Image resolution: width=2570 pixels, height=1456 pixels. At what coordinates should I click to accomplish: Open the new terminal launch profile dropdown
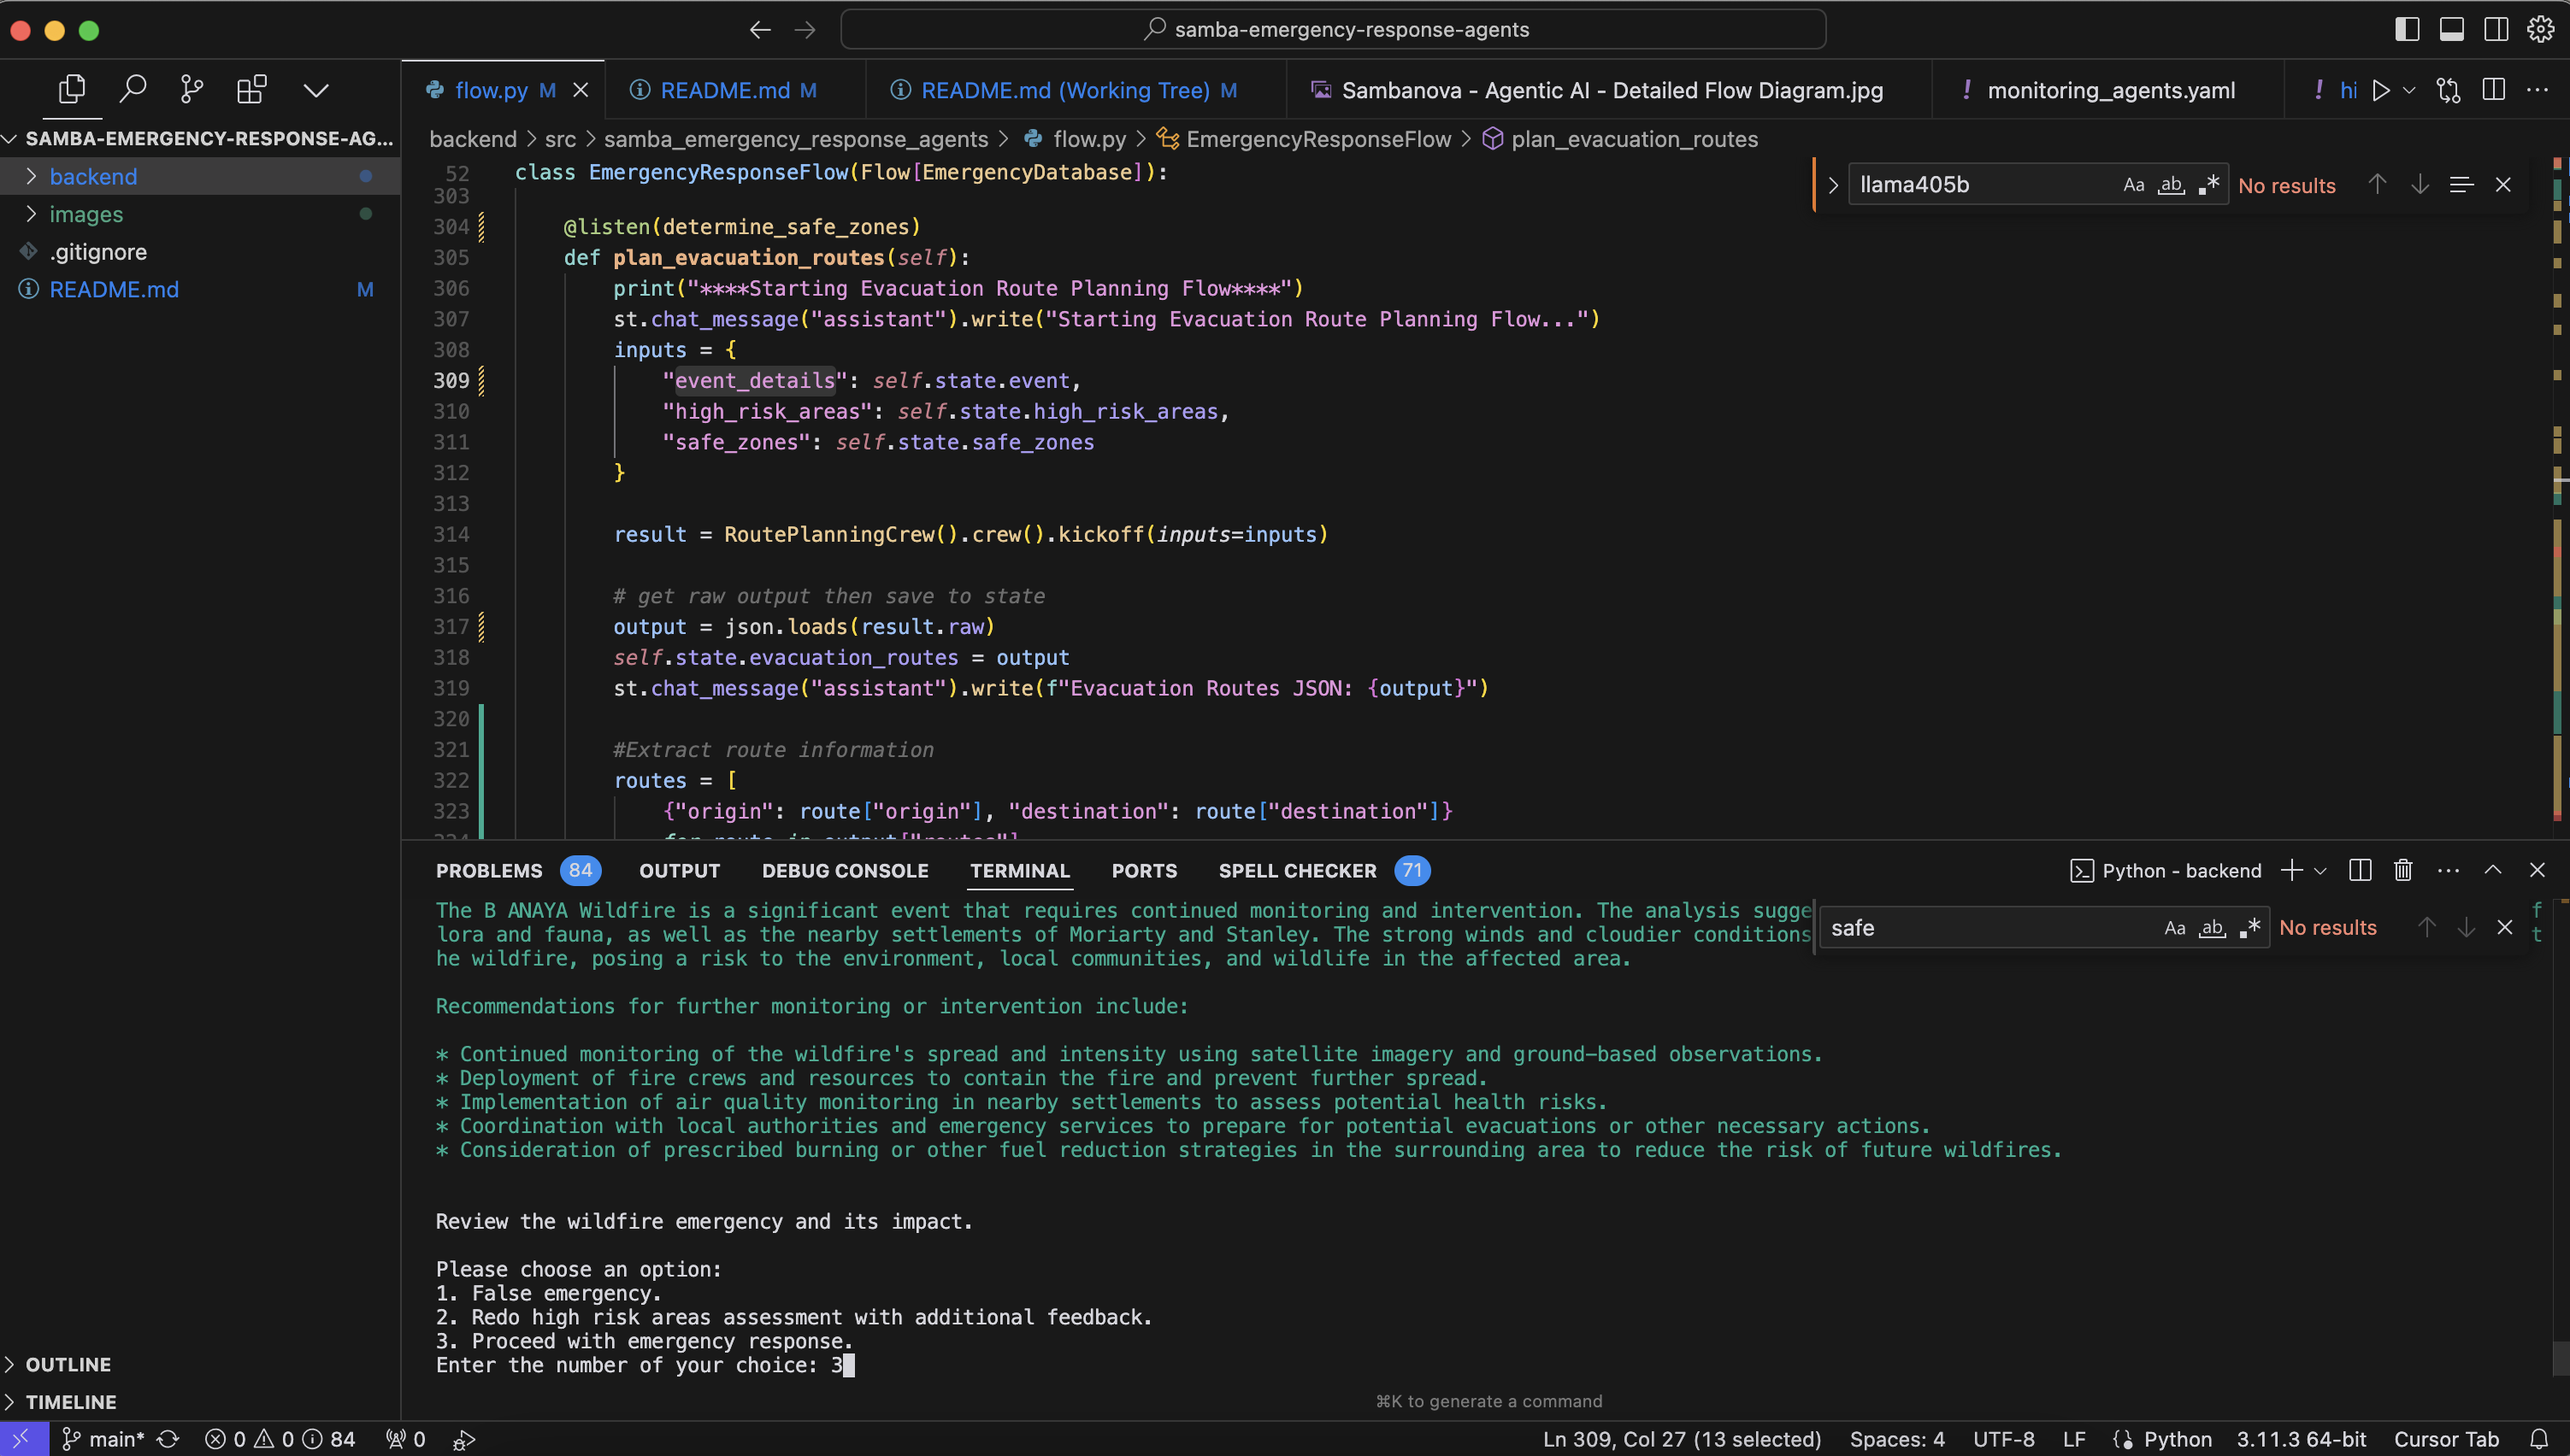[x=2321, y=870]
